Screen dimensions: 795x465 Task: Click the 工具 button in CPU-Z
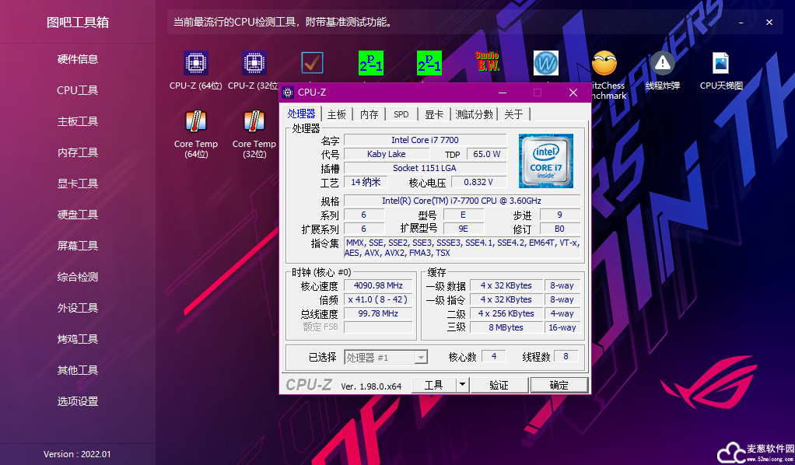pyautogui.click(x=433, y=386)
